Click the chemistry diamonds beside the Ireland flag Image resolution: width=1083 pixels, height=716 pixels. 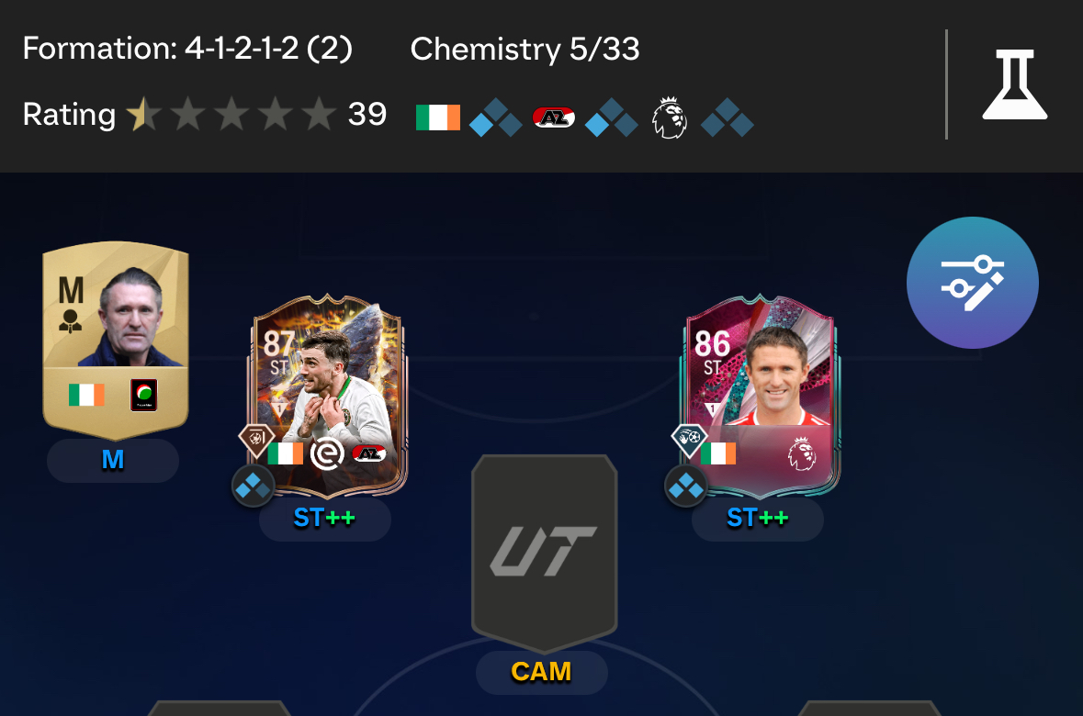495,117
